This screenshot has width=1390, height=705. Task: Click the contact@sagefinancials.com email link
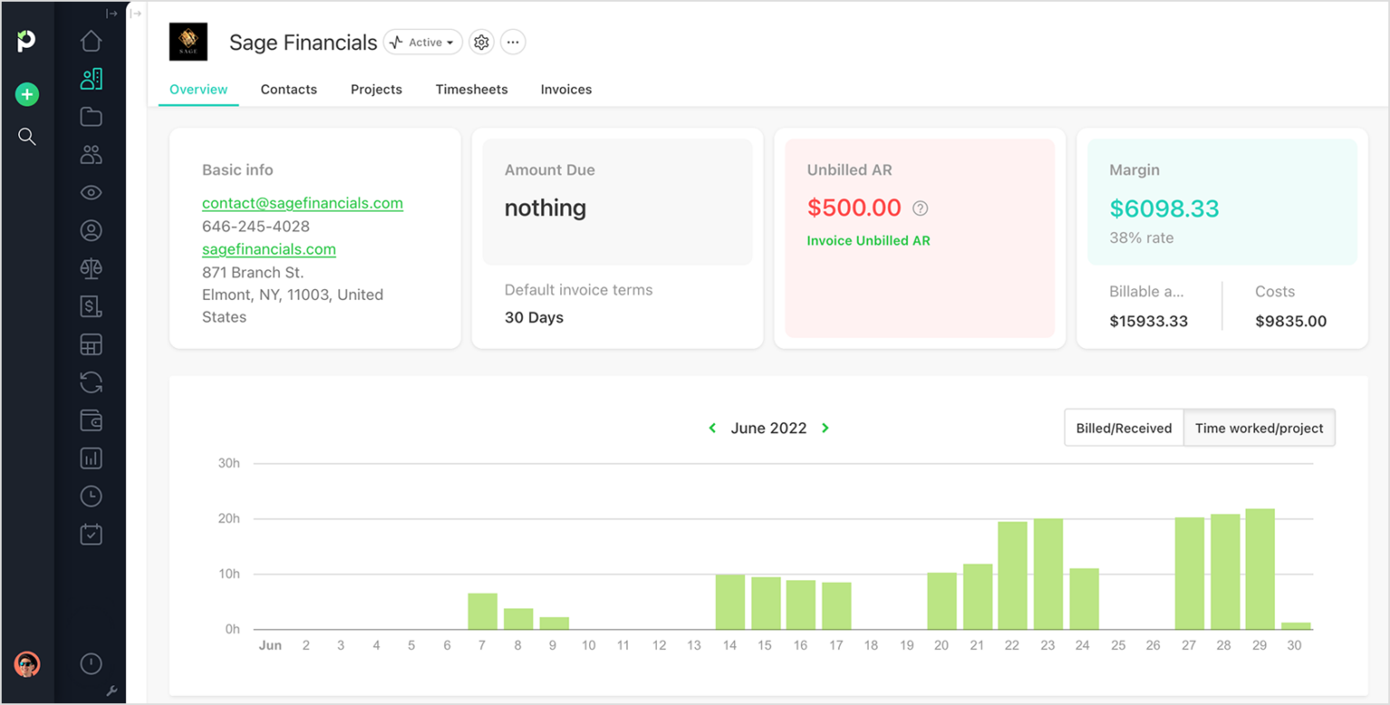coord(302,202)
